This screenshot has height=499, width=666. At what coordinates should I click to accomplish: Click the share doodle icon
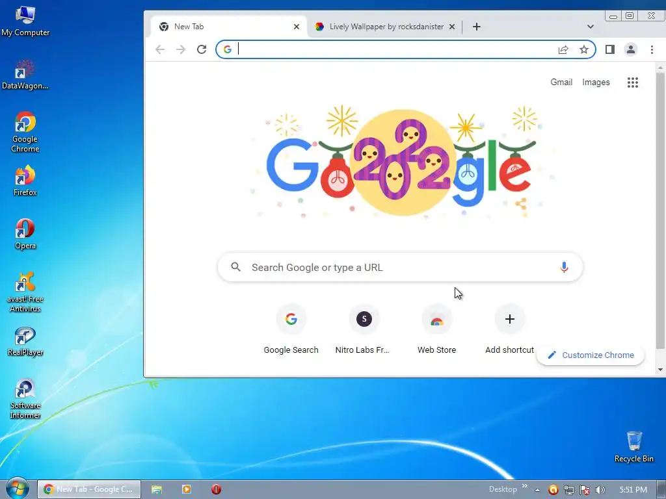(x=521, y=204)
